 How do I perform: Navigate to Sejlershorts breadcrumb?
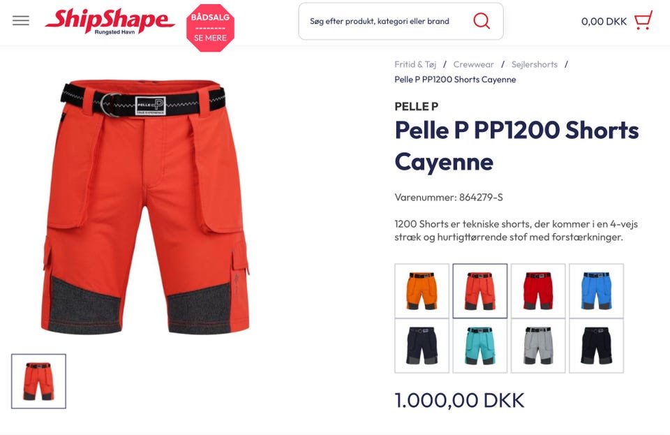point(534,64)
